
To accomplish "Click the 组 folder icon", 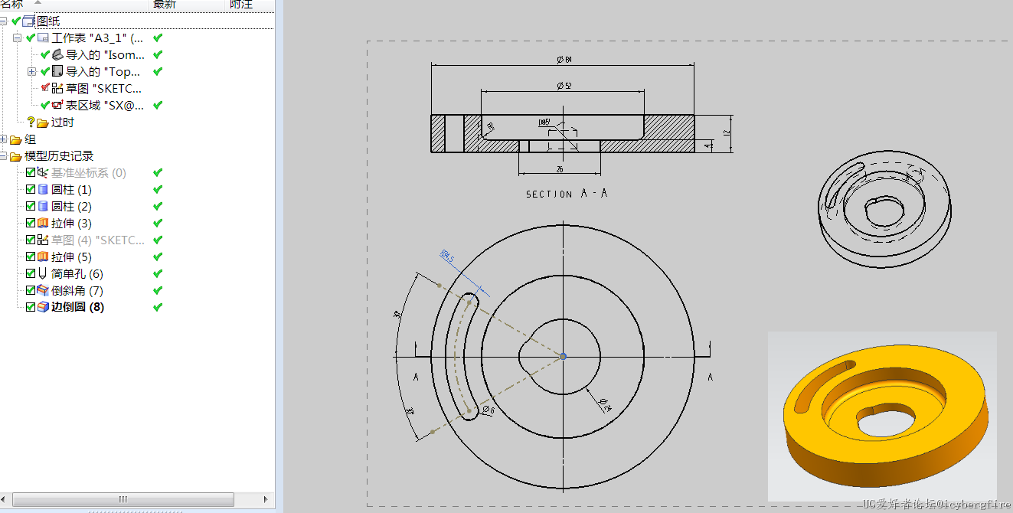I will pyautogui.click(x=16, y=139).
